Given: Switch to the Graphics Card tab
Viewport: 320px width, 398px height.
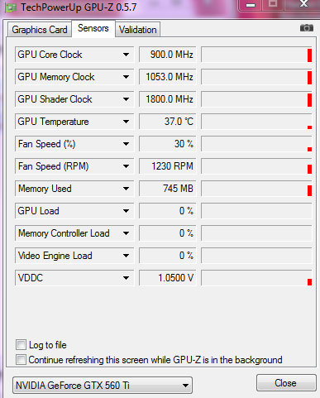Looking at the screenshot, I should (x=40, y=30).
